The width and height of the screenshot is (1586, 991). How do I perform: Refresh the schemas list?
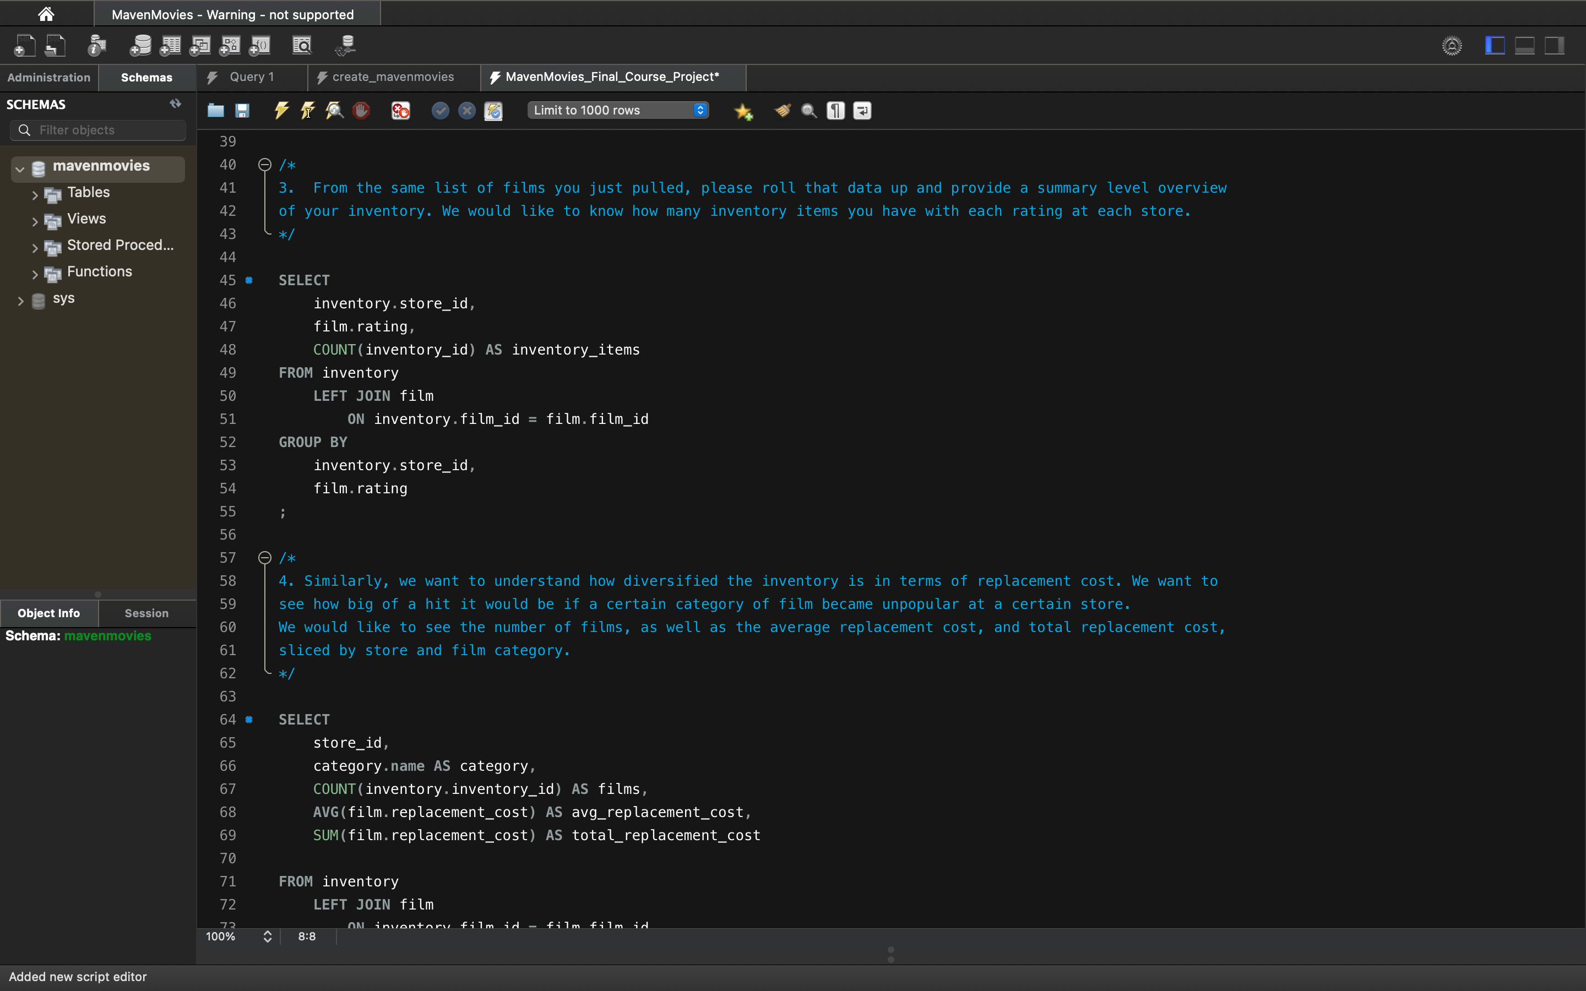pos(175,103)
